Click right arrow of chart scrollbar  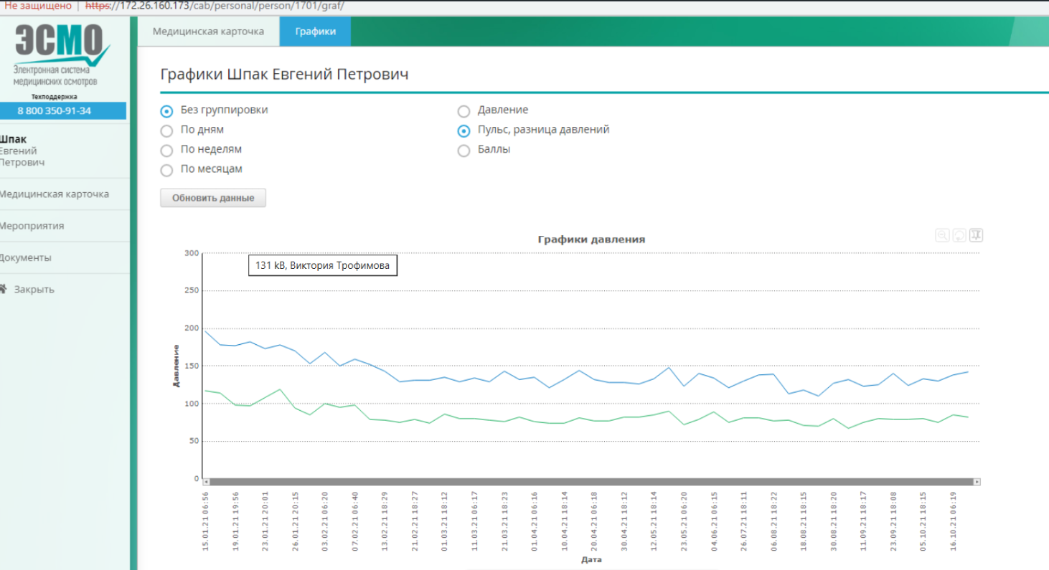coord(977,482)
